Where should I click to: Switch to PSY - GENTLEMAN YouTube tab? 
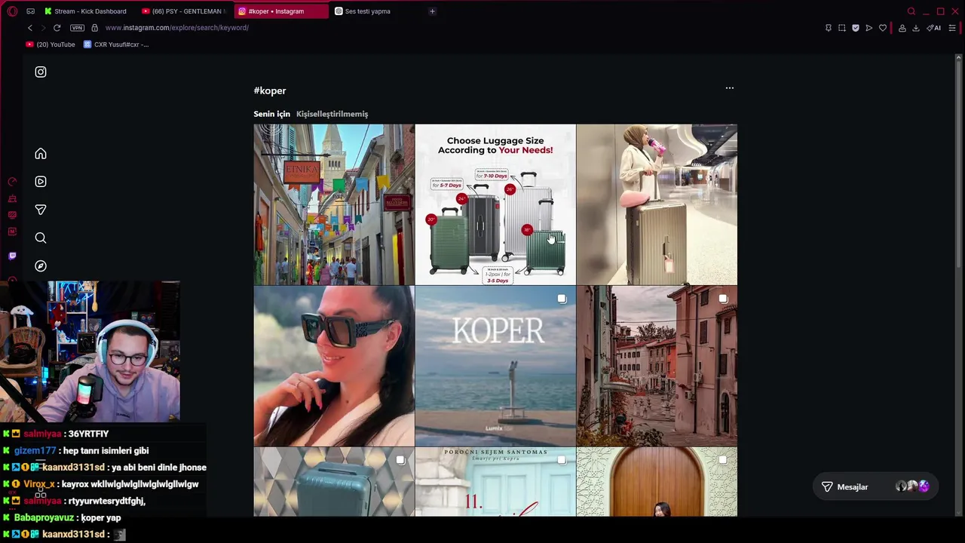click(183, 11)
